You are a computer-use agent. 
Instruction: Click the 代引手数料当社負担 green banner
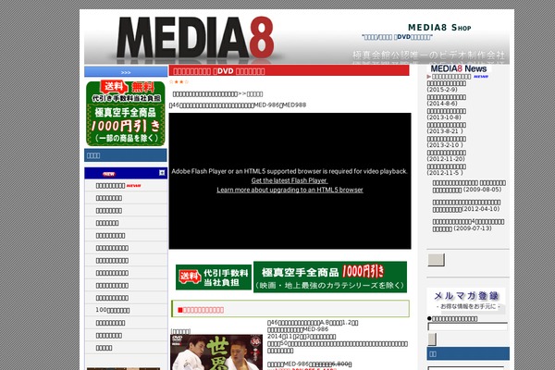[214, 277]
